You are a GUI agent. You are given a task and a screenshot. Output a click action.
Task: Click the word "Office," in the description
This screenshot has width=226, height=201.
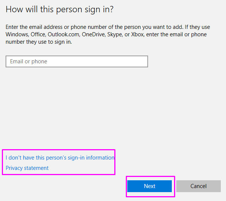(x=38, y=34)
